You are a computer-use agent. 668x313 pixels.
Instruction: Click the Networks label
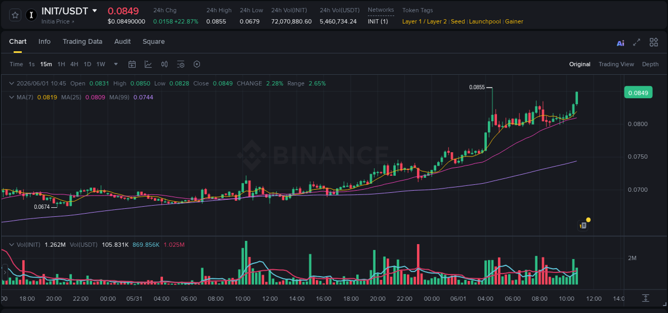tap(380, 10)
